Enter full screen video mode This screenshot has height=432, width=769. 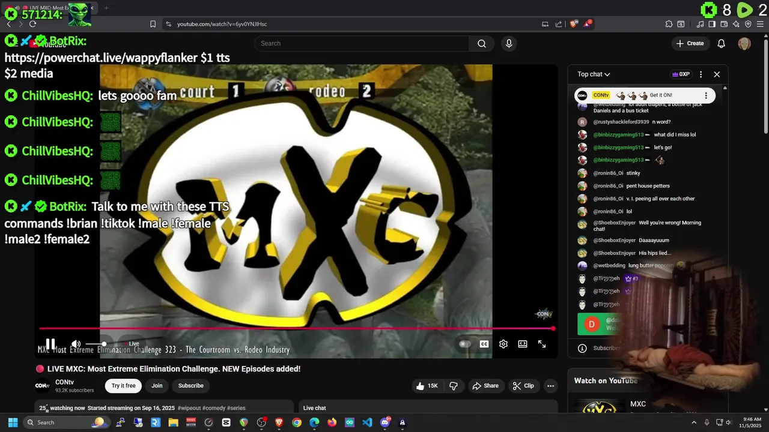point(542,344)
